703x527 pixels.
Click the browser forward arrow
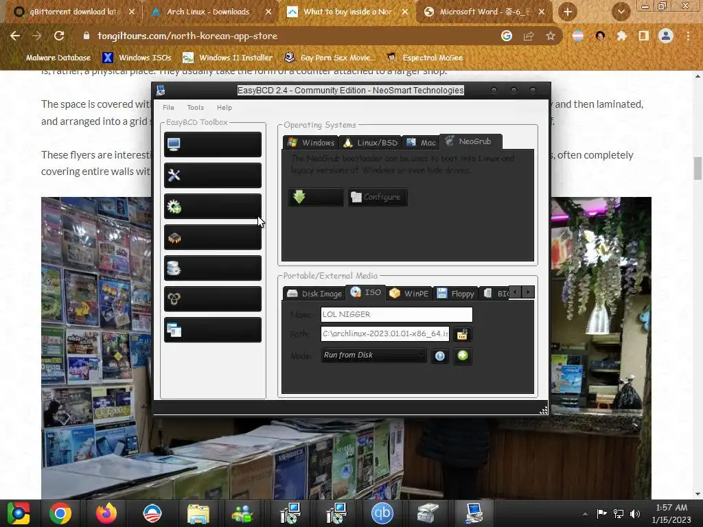[37, 36]
